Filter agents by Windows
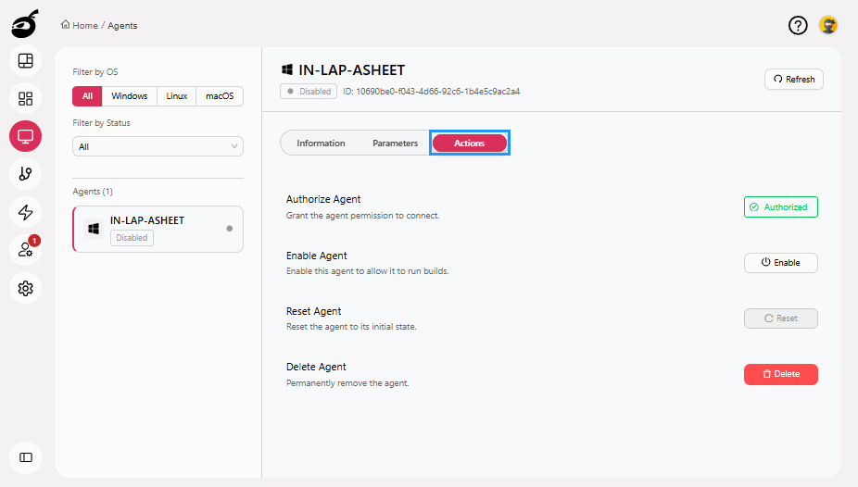This screenshot has width=858, height=487. [129, 96]
